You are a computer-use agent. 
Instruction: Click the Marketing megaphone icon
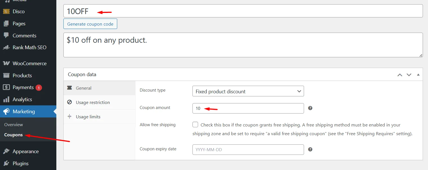click(x=6, y=112)
